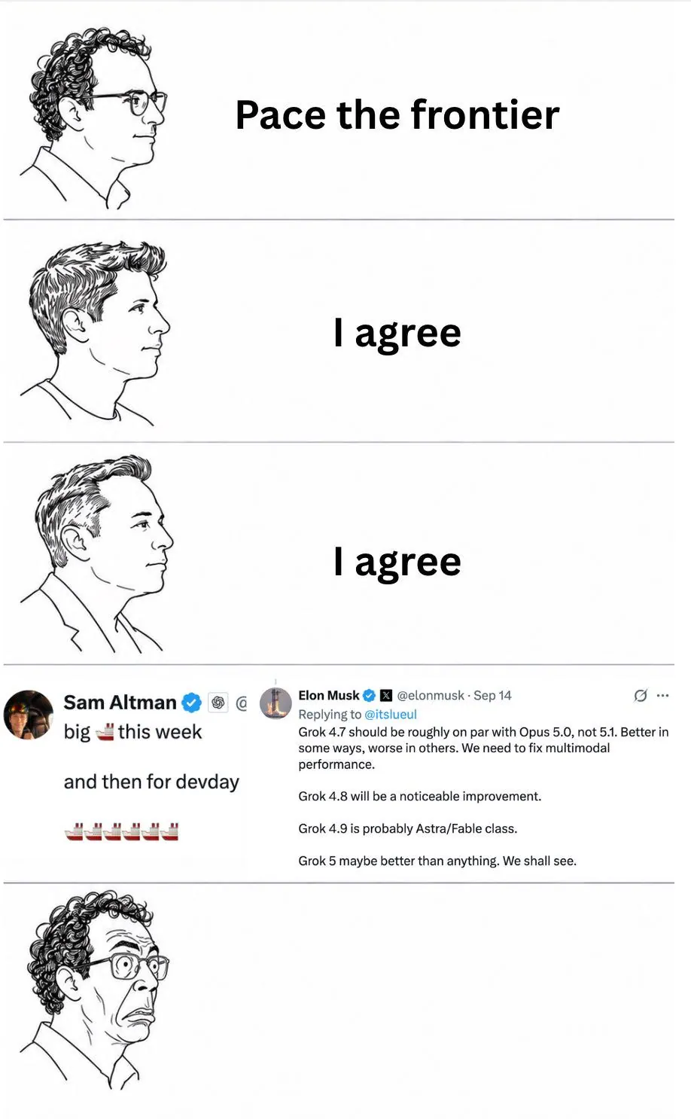The height and width of the screenshot is (1119, 691).
Task: Click the Sam Altman display name
Action: [120, 703]
